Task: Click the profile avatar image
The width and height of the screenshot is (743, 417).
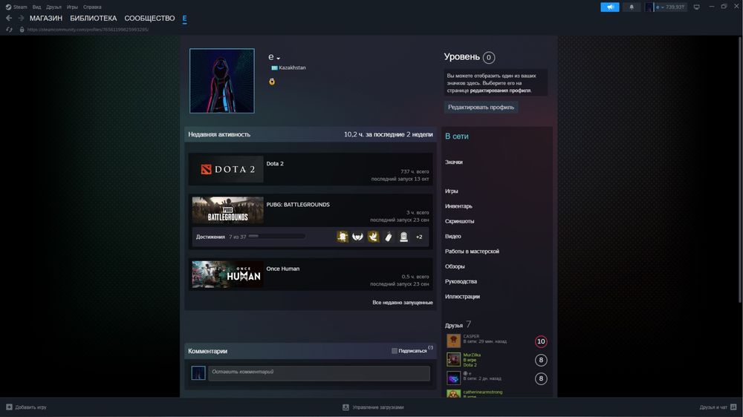Action: (221, 80)
